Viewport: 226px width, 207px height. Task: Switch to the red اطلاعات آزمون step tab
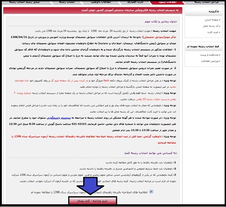pyautogui.click(x=167, y=2)
